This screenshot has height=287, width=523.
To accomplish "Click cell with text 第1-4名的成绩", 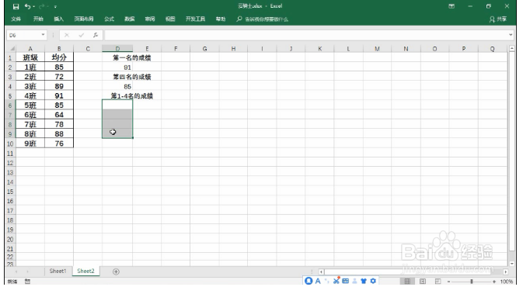I will tap(132, 96).
